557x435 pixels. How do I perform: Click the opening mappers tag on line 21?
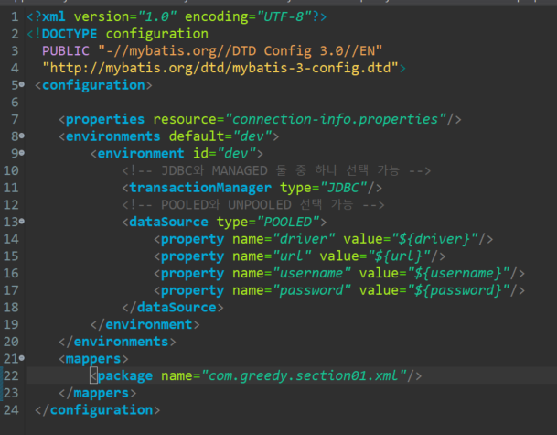93,359
